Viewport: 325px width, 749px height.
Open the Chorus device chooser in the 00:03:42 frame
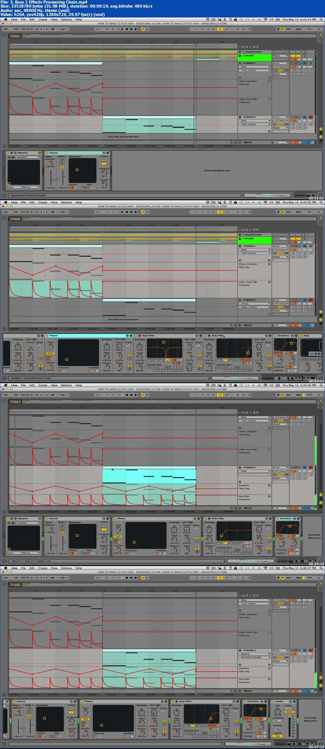[x=255, y=304]
